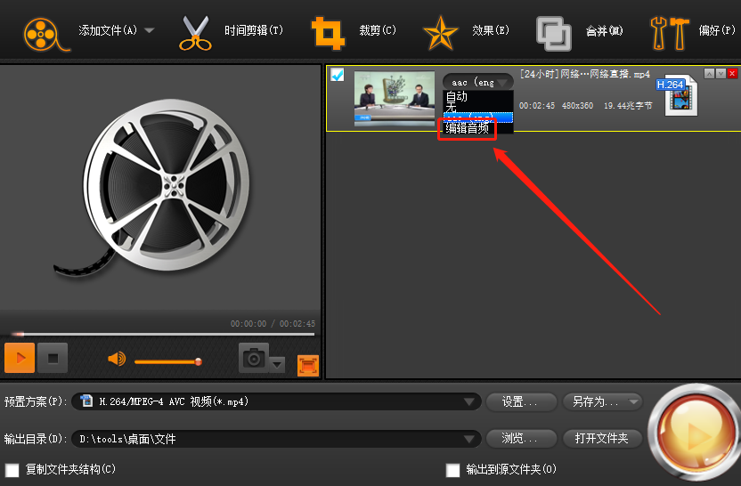The height and width of the screenshot is (486, 741).
Task: Open the 另存为 dropdown arrow
Action: coord(634,402)
